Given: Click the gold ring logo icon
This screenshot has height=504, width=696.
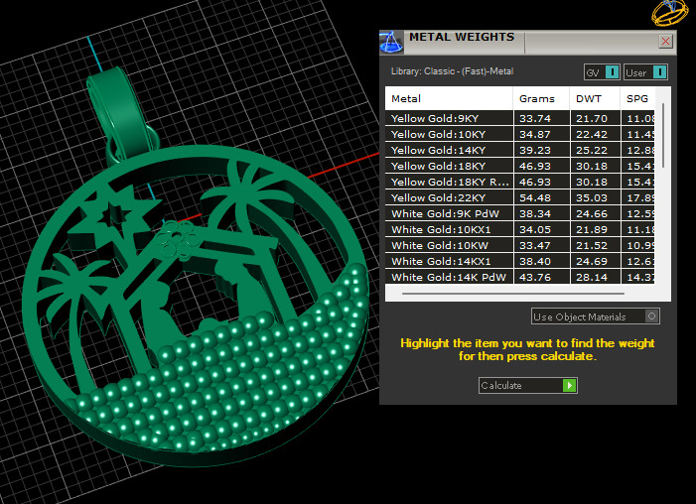Looking at the screenshot, I should pyautogui.click(x=670, y=12).
